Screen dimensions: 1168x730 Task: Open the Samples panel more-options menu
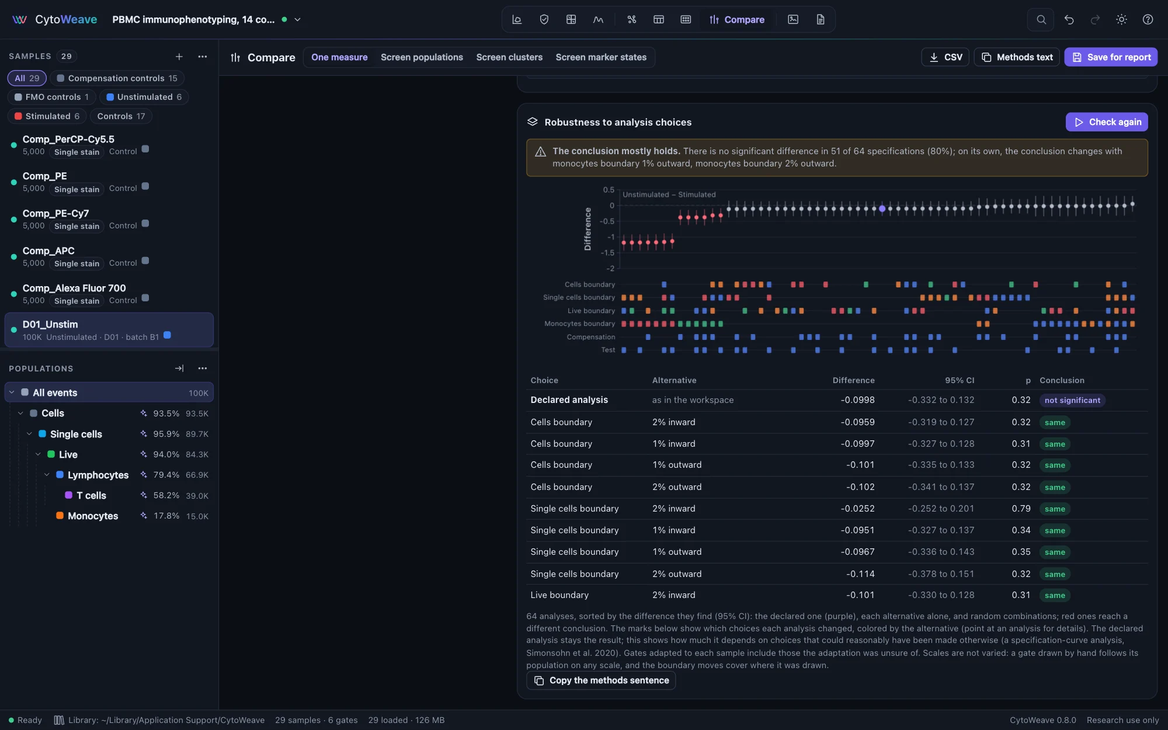pyautogui.click(x=203, y=57)
